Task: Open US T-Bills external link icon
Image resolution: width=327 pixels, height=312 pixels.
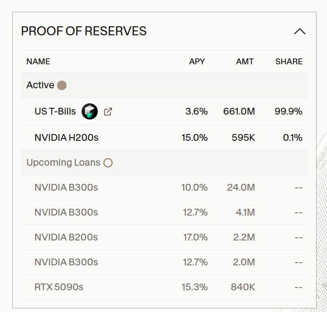Action: coord(108,111)
